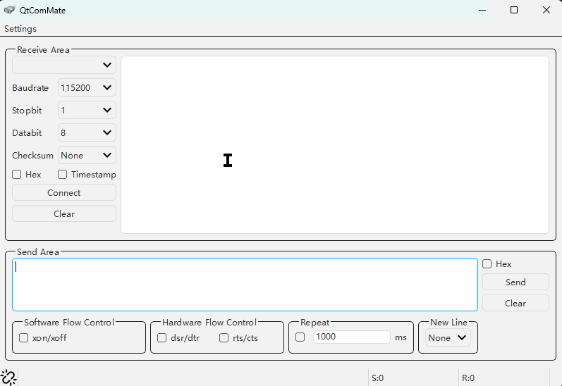The height and width of the screenshot is (386, 562).
Task: Close the QtComMate window
Action: tap(546, 10)
